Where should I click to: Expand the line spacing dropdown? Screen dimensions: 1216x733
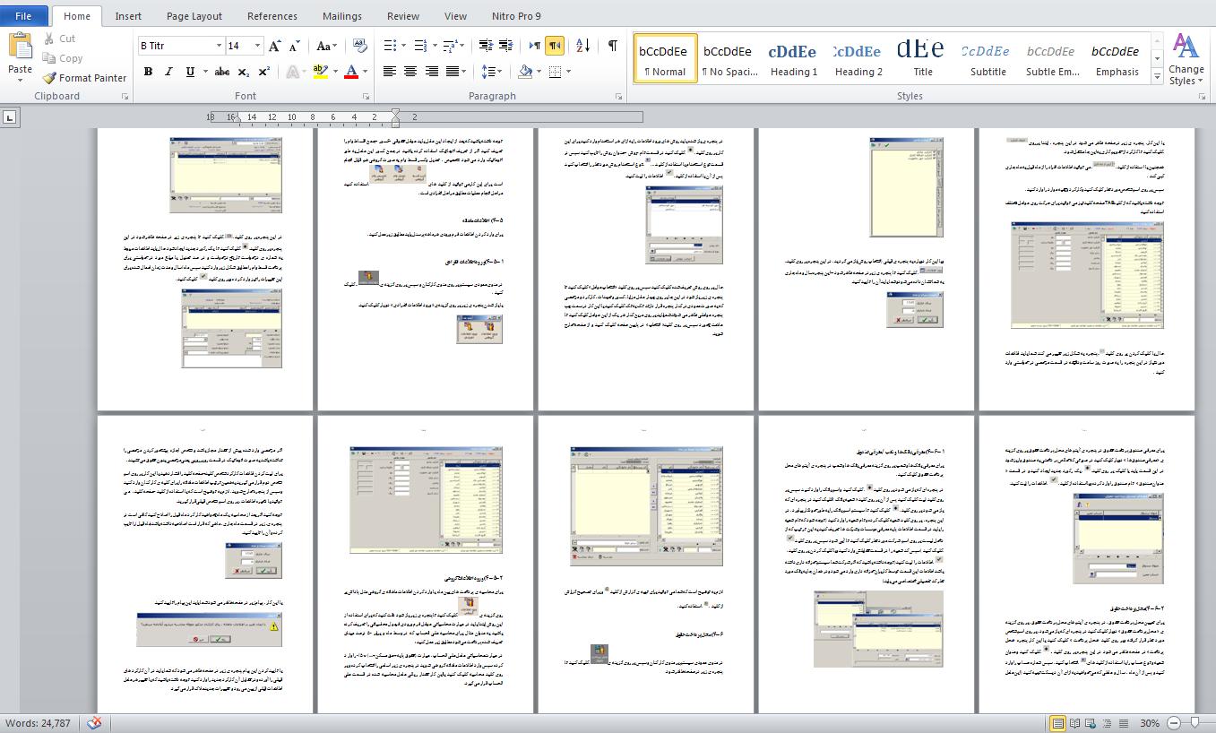click(x=499, y=72)
